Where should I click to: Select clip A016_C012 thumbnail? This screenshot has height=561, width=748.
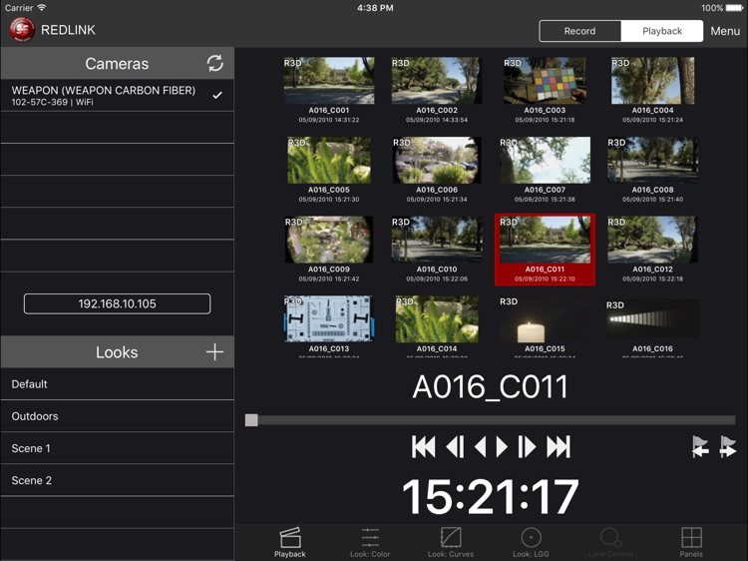[x=652, y=240]
